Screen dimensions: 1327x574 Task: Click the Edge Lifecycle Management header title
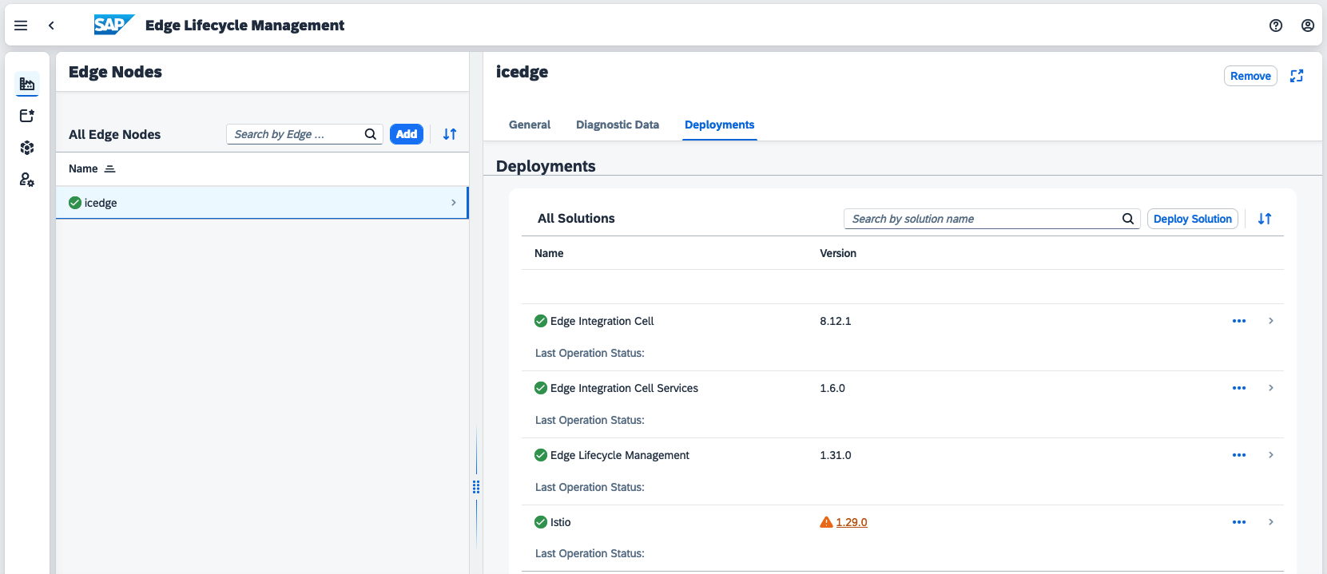[244, 26]
